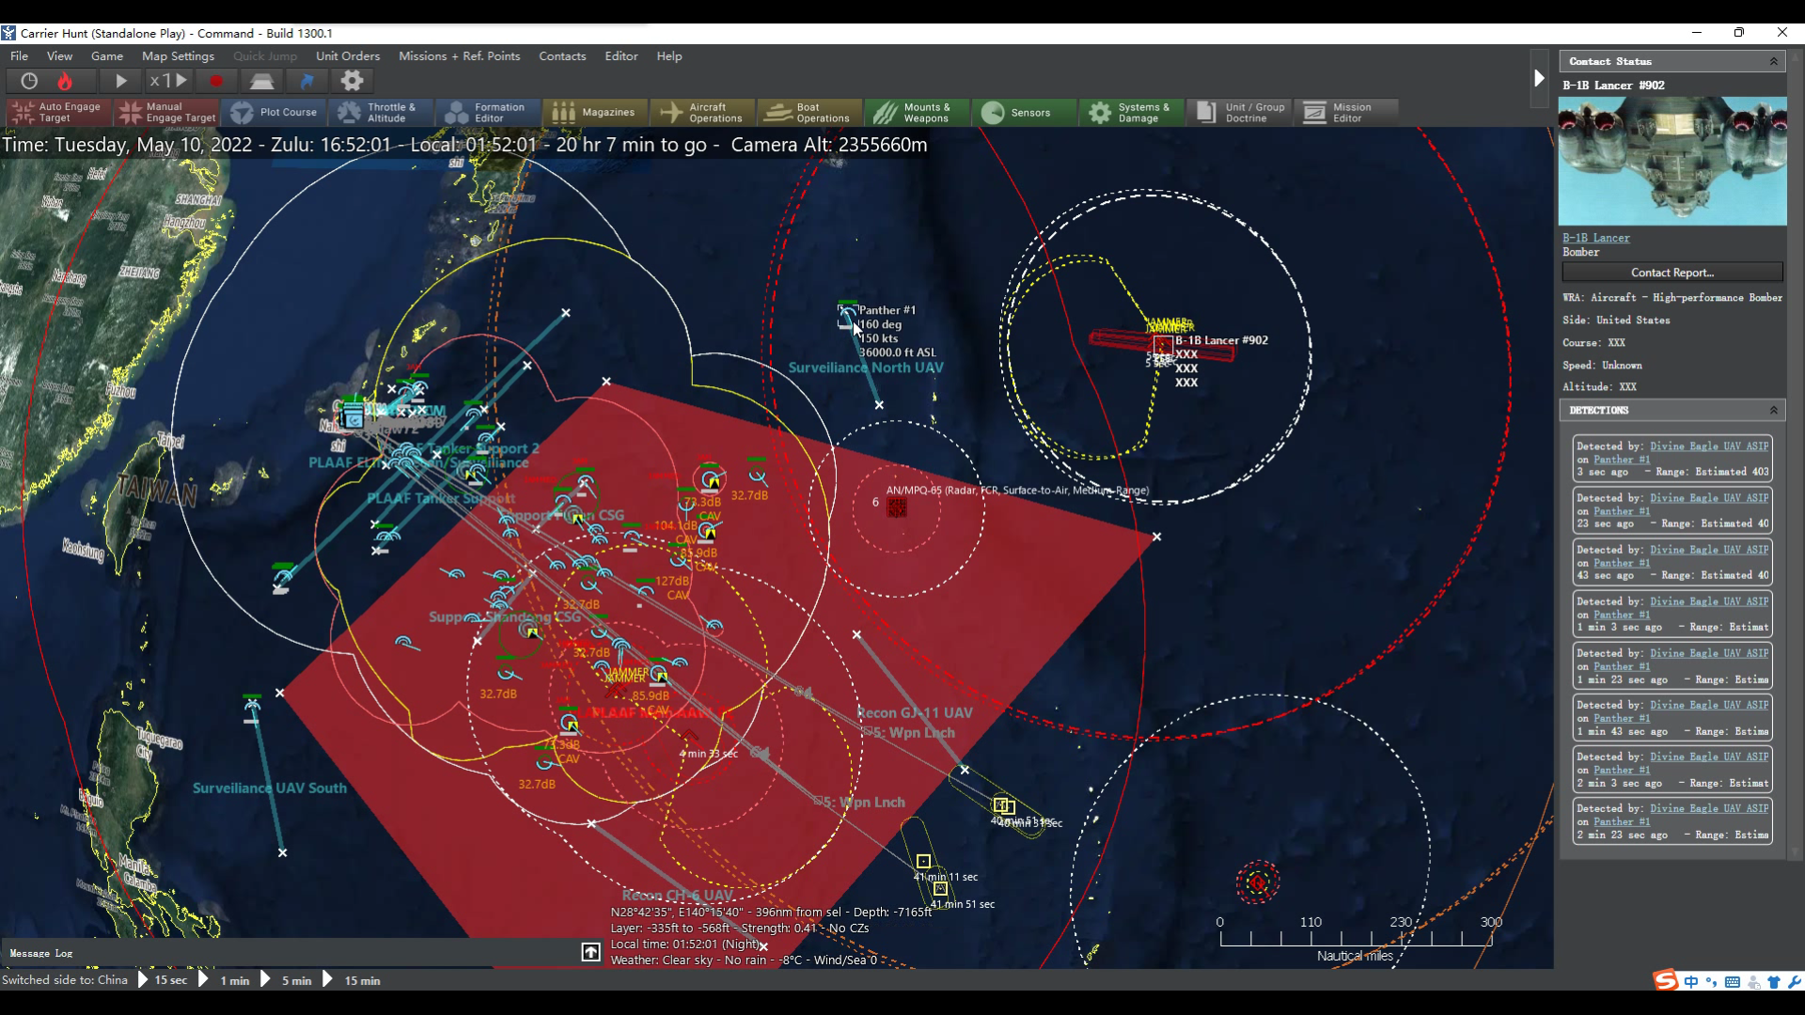
Task: Expand the Message Log arrow button
Action: [590, 952]
